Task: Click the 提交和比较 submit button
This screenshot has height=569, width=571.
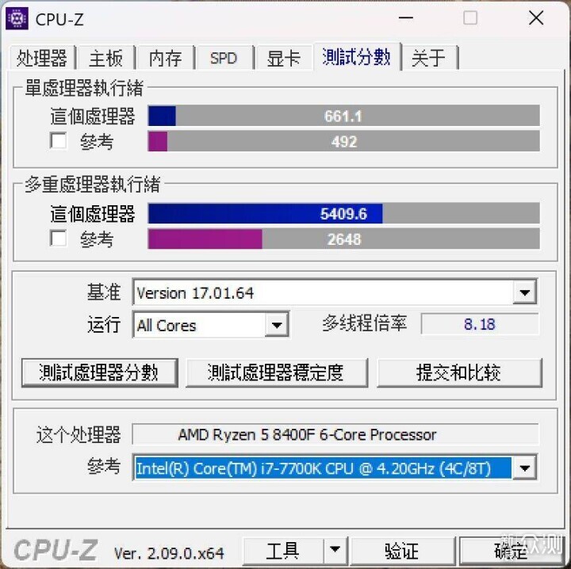Action: (459, 373)
